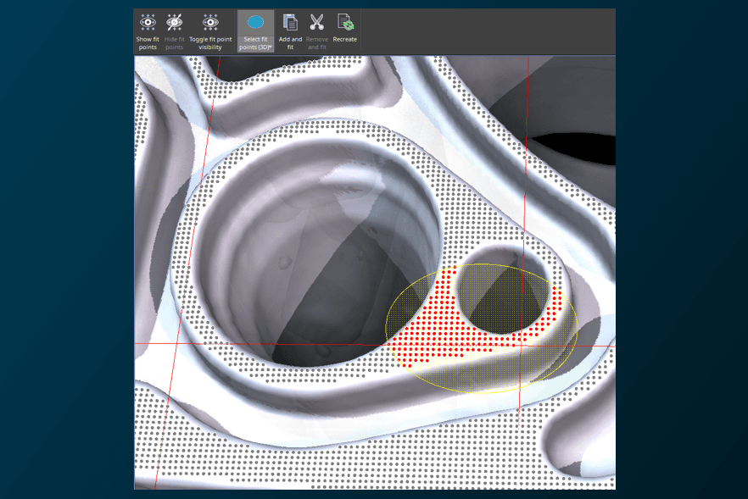Image resolution: width=748 pixels, height=499 pixels.
Task: Select the Show fit points tool
Action: (148, 23)
